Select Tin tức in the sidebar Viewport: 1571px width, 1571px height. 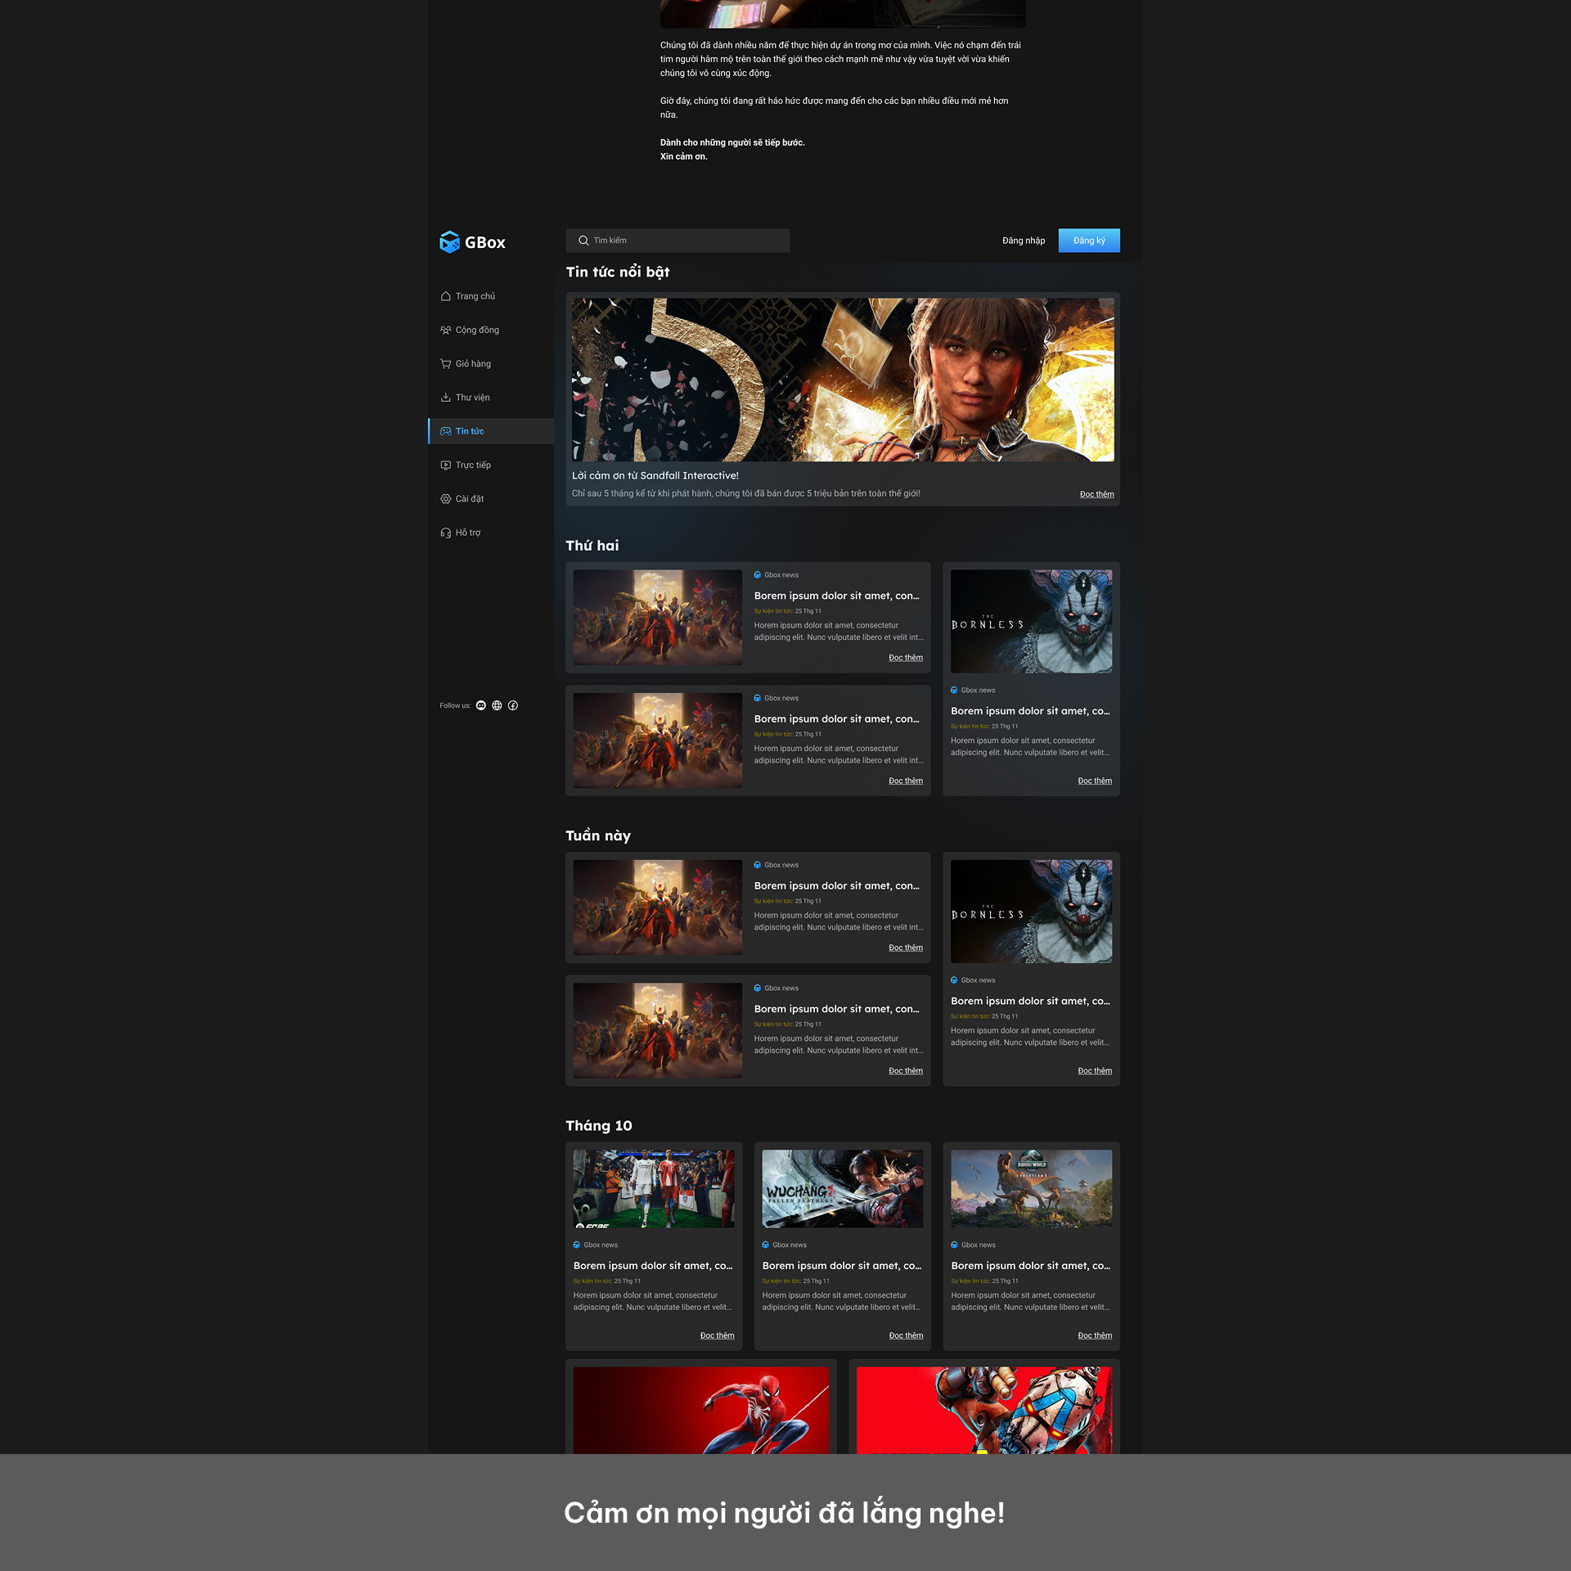coord(491,431)
